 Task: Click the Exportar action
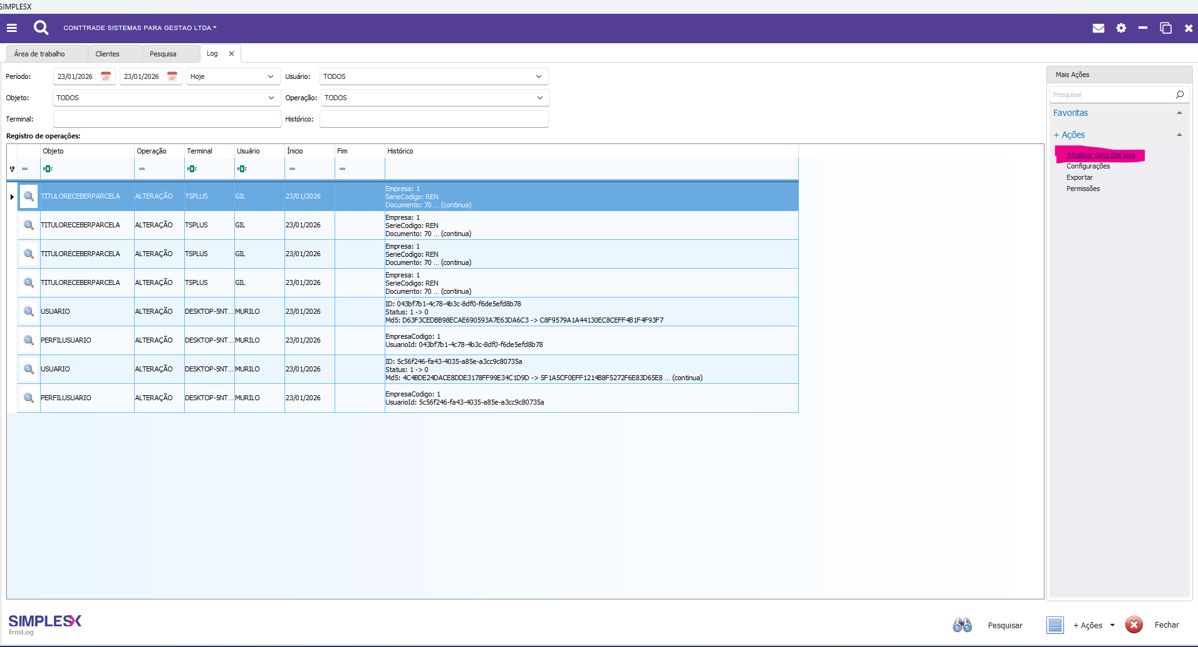(x=1079, y=177)
